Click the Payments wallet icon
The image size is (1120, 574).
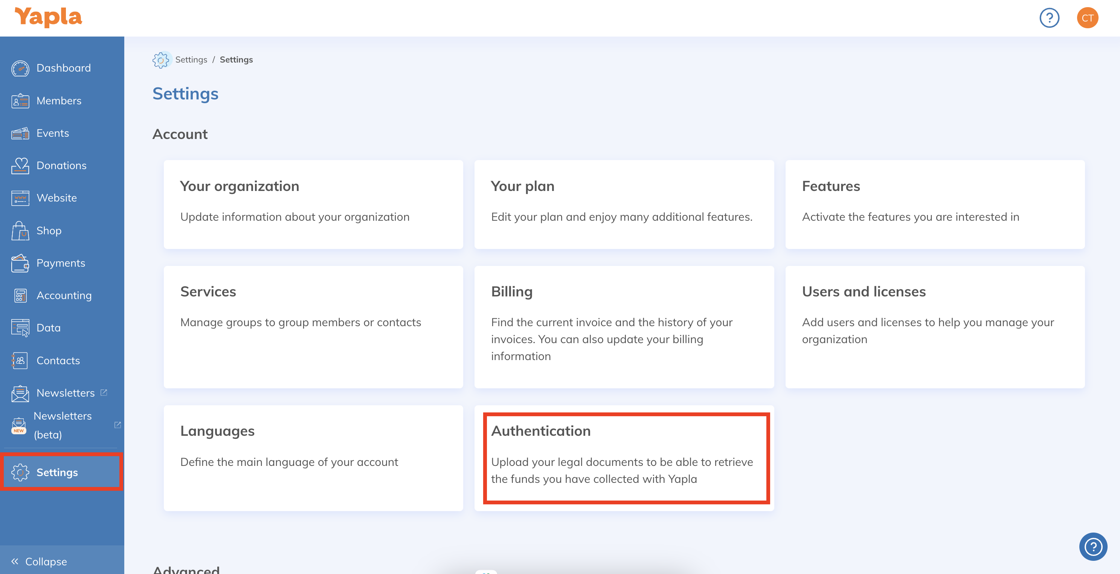click(x=20, y=263)
